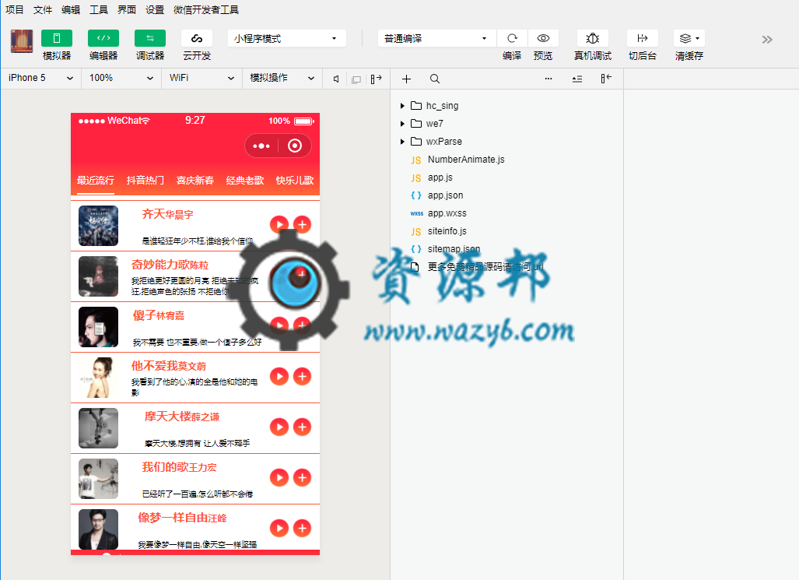Start 真机调试 real device debugging

click(592, 38)
